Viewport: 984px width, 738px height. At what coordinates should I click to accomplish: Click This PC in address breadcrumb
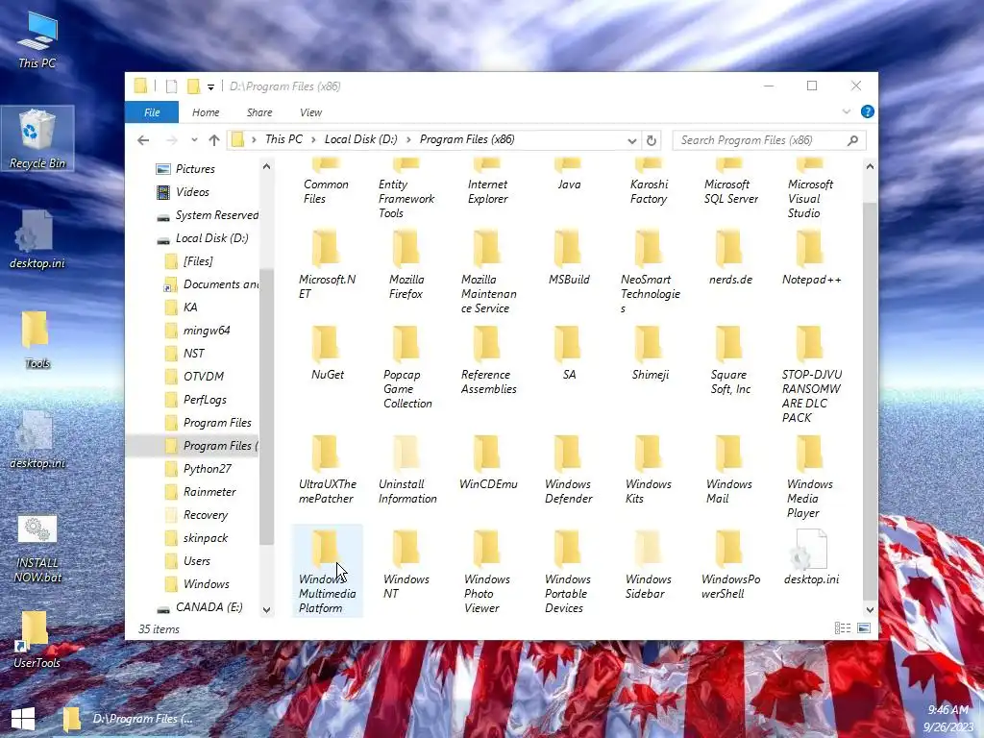(x=283, y=139)
